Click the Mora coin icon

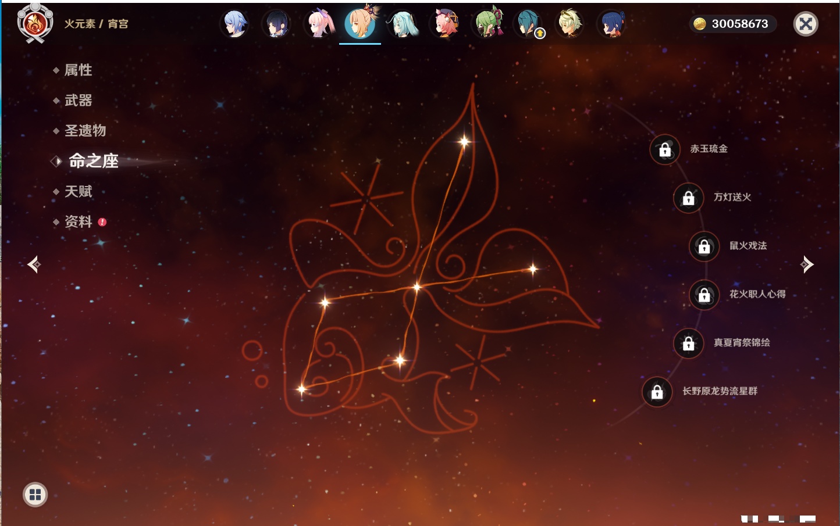[700, 24]
